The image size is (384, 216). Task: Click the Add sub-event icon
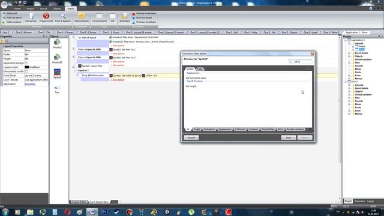tap(4, 17)
